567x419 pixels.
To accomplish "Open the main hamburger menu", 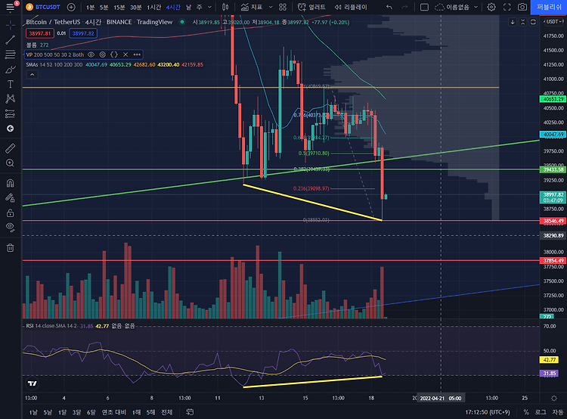I will (x=10, y=7).
